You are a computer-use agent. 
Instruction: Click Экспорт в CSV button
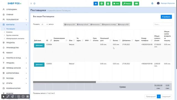point(70,24)
